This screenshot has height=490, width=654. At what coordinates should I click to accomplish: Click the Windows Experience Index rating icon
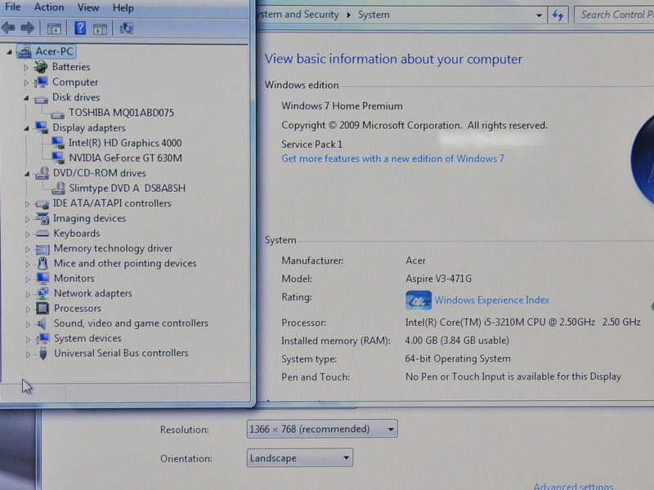pyautogui.click(x=419, y=300)
